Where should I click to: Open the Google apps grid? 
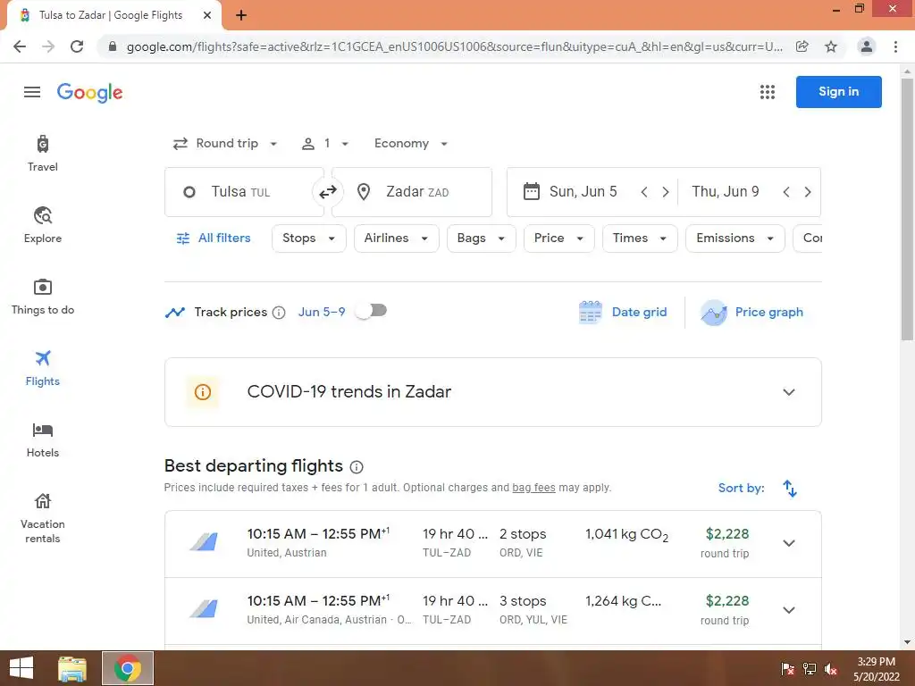768,92
